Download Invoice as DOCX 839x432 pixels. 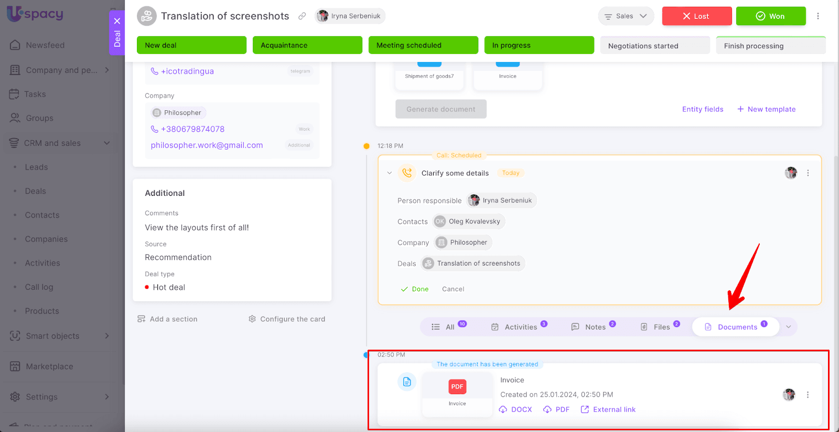click(515, 409)
